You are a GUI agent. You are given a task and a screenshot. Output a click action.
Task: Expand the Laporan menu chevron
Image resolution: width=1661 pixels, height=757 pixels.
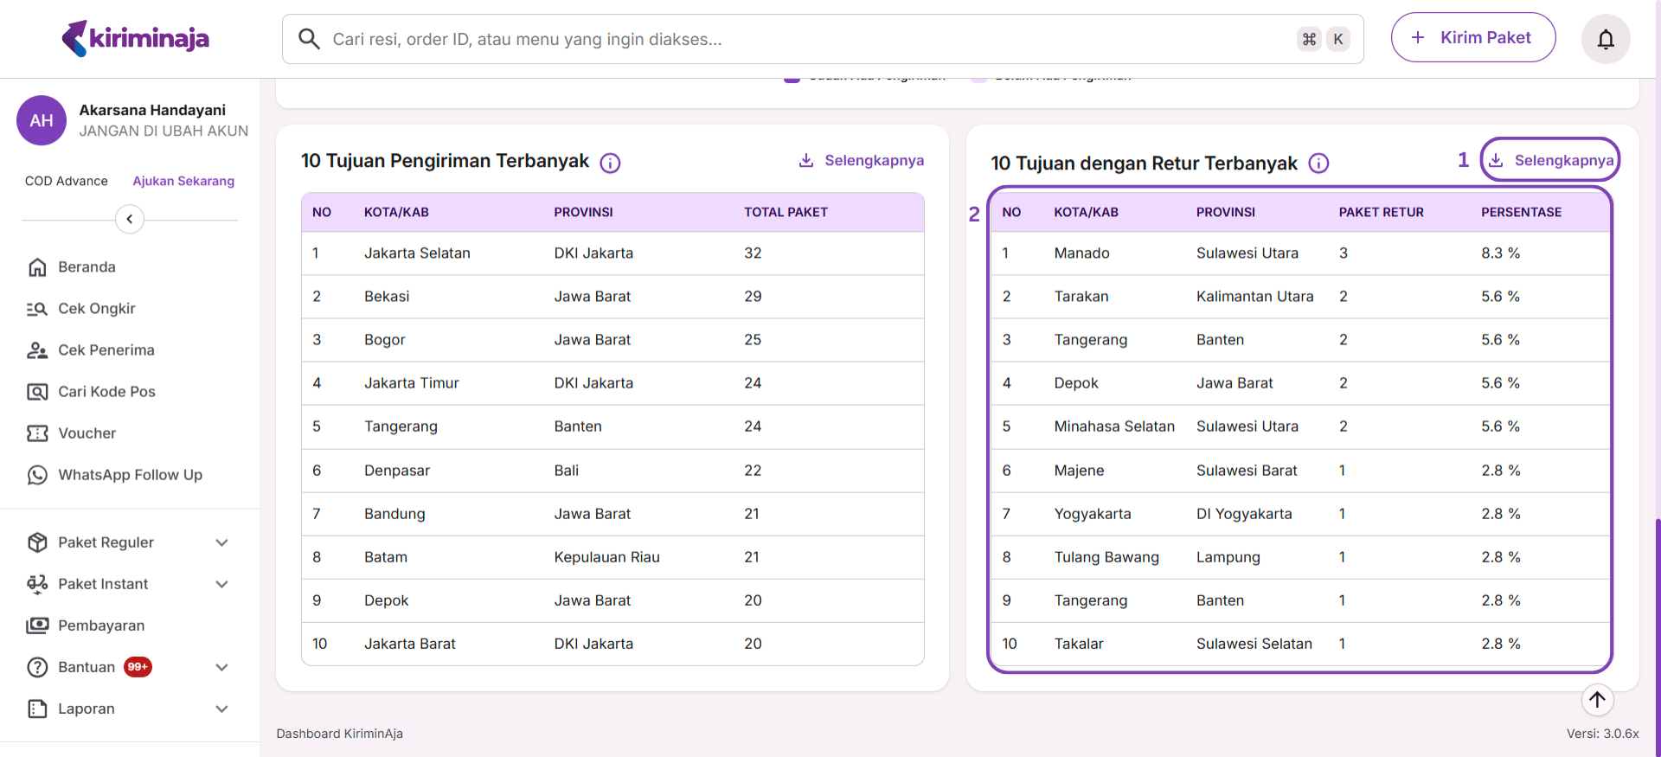[221, 709]
